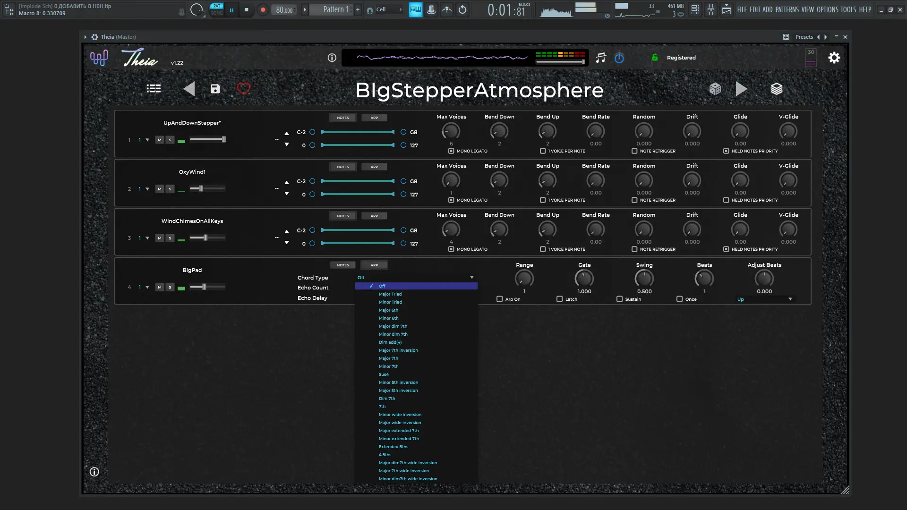The height and width of the screenshot is (510, 907).
Task: Switch to NOTES tab on BigPad layer
Action: (343, 265)
